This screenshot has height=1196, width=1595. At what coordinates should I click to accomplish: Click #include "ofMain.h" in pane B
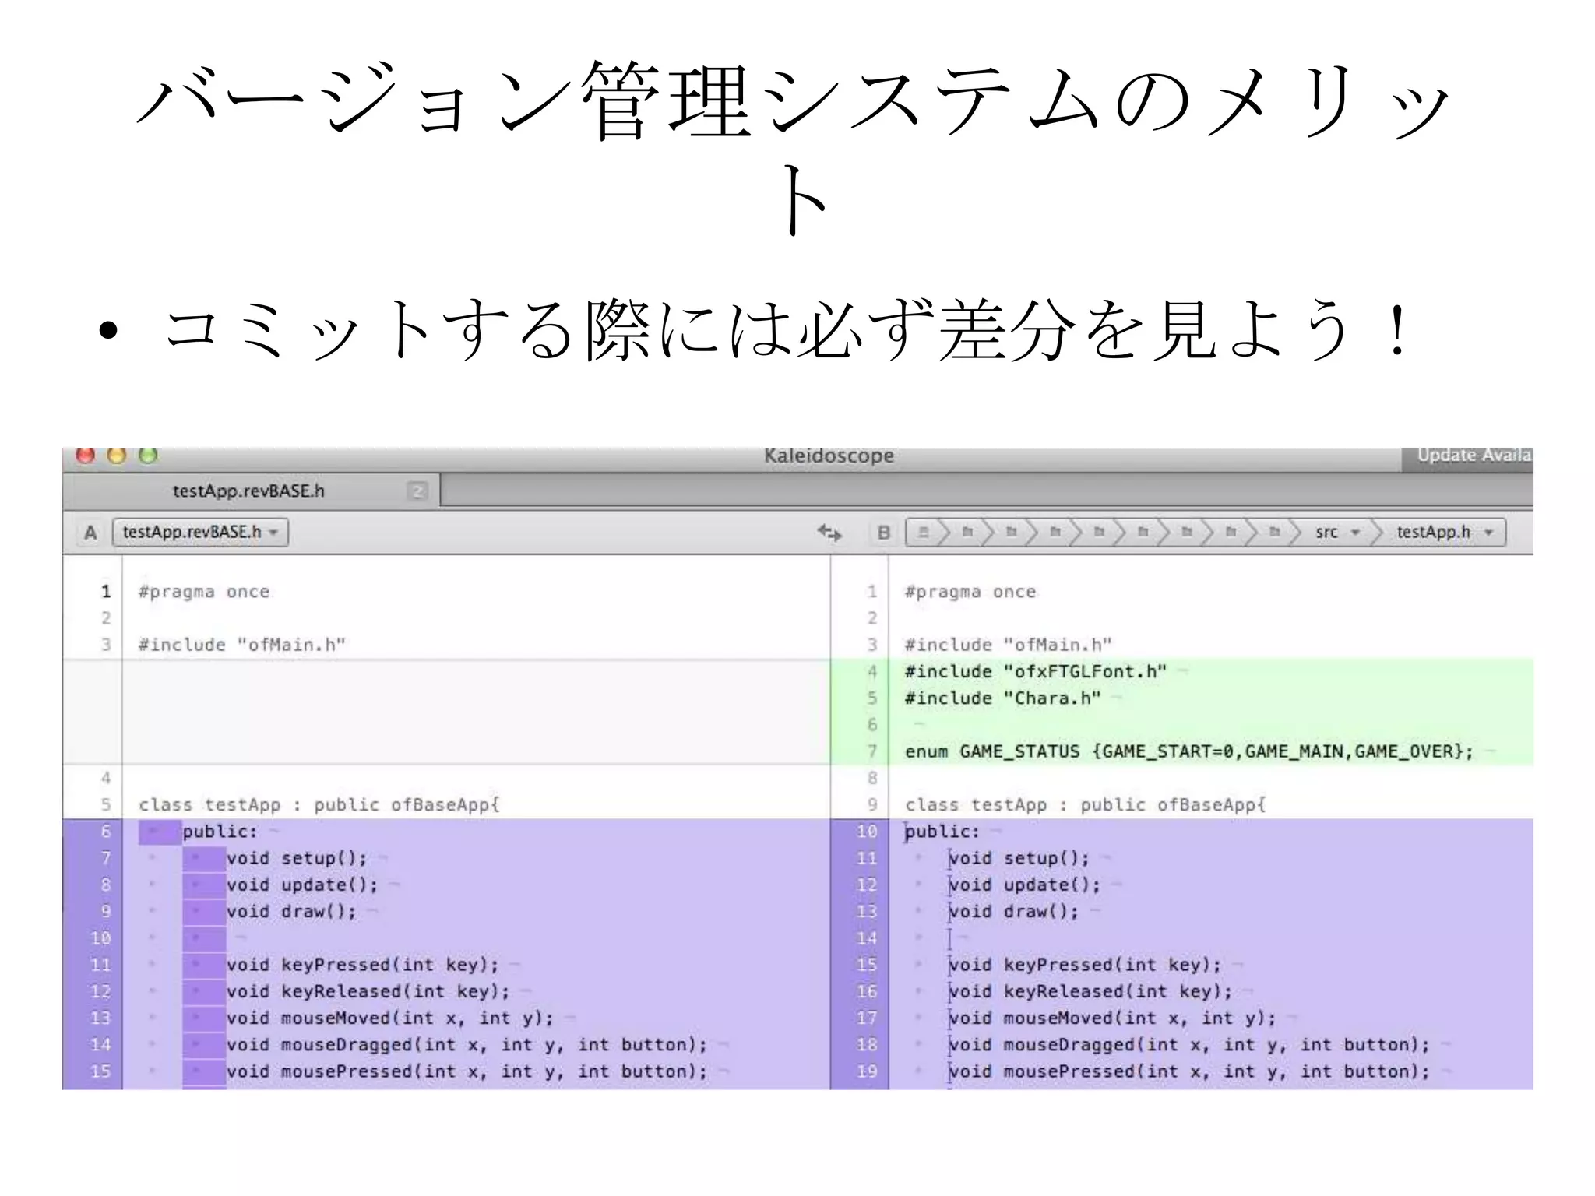(x=1009, y=645)
